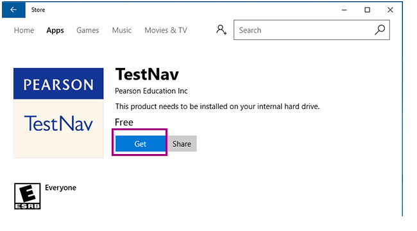This screenshot has width=417, height=231.
Task: Click the Pearson banner in the app tile
Action: pos(58,83)
